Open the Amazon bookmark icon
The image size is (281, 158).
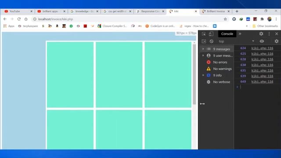tap(57, 26)
